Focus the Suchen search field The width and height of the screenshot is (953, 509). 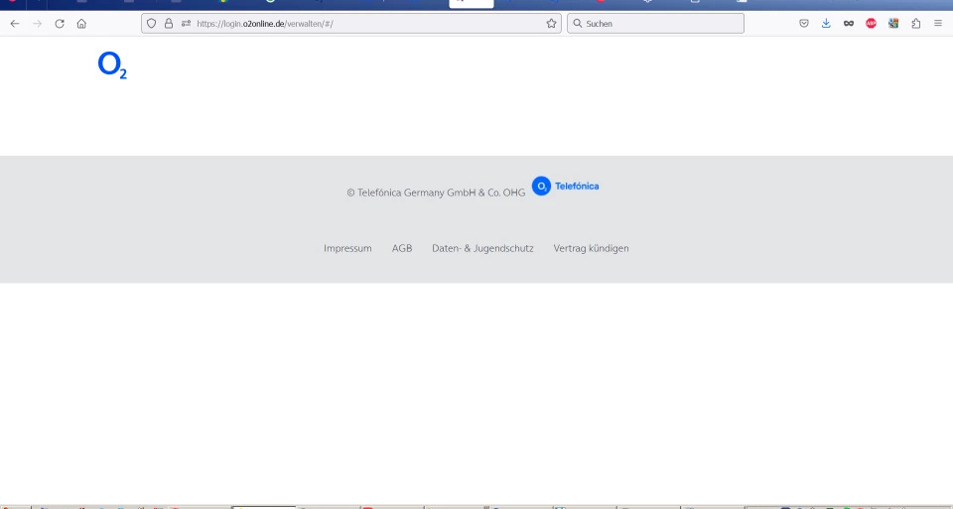coord(655,24)
